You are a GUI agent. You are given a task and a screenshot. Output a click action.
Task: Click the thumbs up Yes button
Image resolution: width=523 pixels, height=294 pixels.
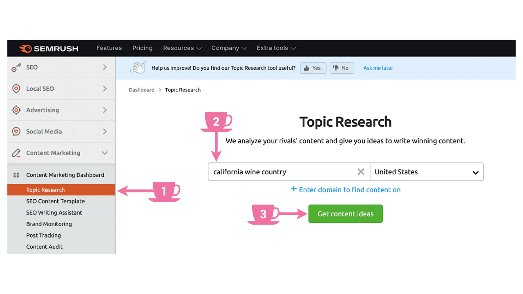coord(313,68)
